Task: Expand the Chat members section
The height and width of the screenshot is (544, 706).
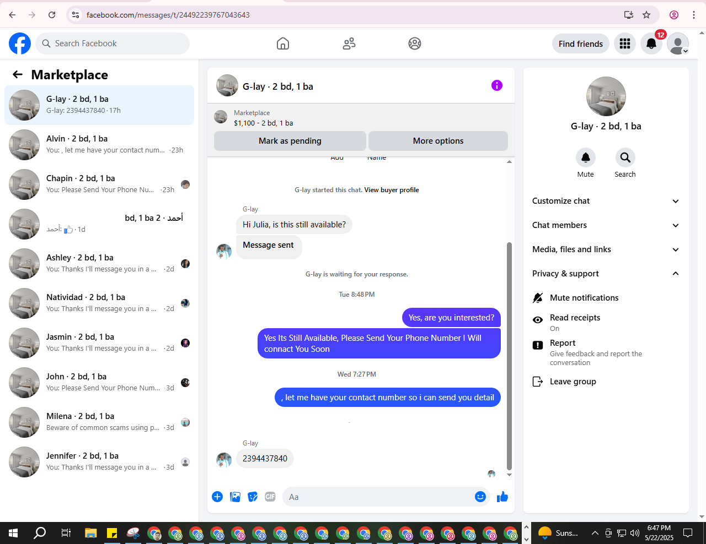Action: [606, 225]
